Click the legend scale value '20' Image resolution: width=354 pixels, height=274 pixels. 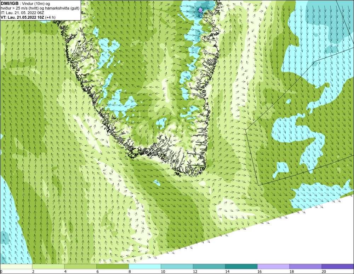(x=324, y=272)
